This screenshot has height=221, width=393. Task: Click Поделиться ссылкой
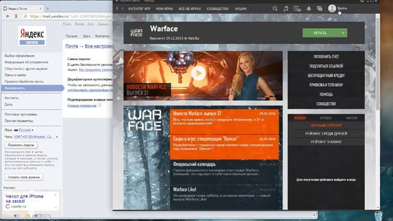pyautogui.click(x=326, y=66)
